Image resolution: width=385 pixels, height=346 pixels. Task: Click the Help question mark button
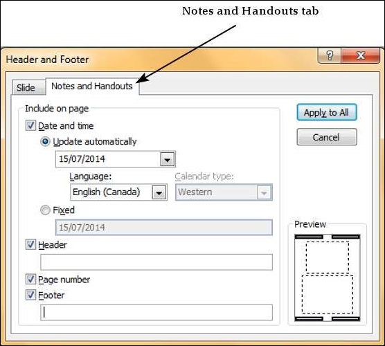330,55
